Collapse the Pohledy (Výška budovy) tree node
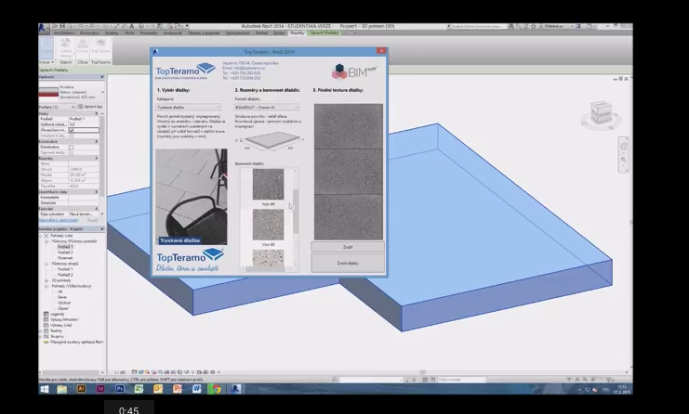Screen dimensions: 689x414 [x=46, y=286]
